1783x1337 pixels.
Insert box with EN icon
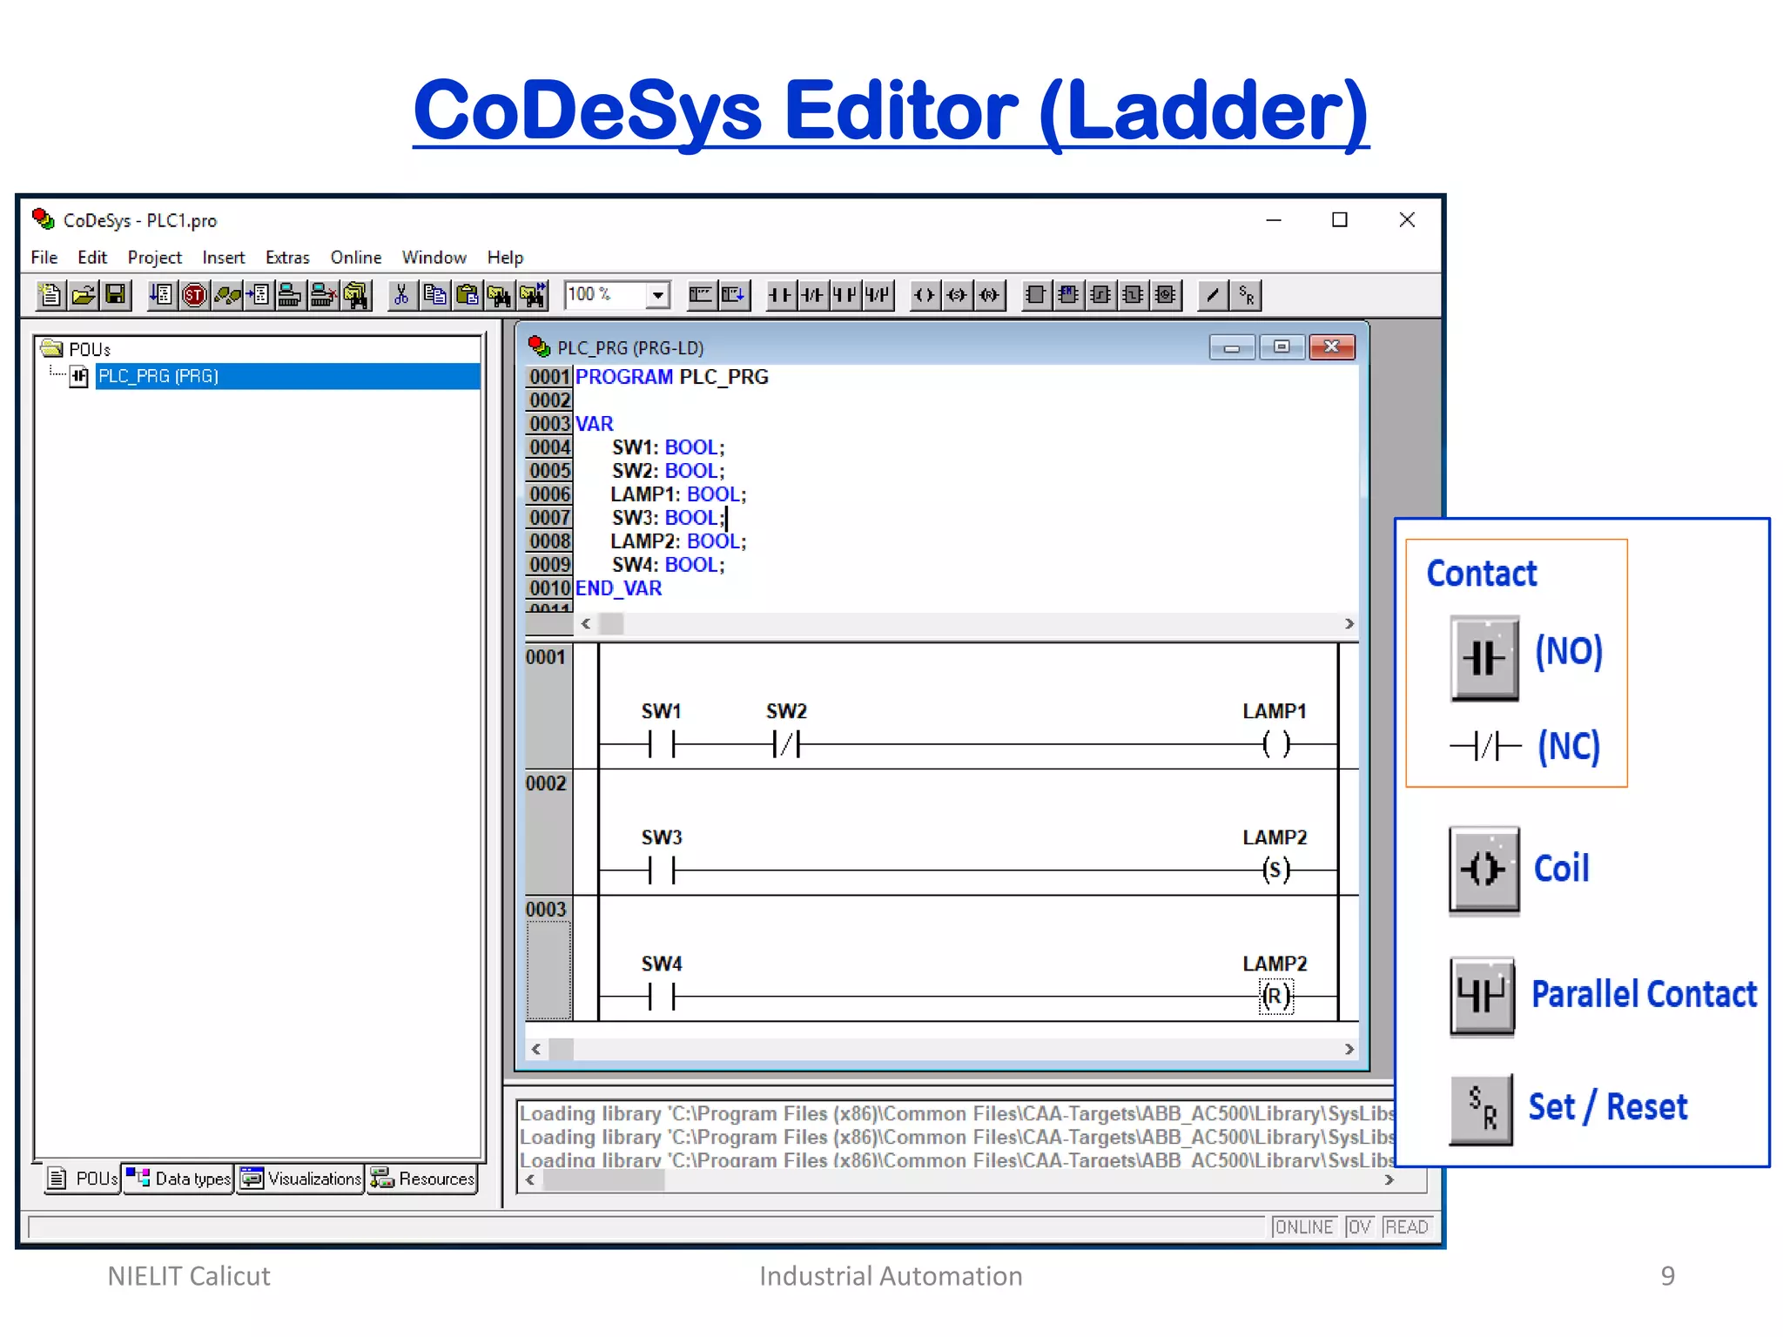[1068, 295]
